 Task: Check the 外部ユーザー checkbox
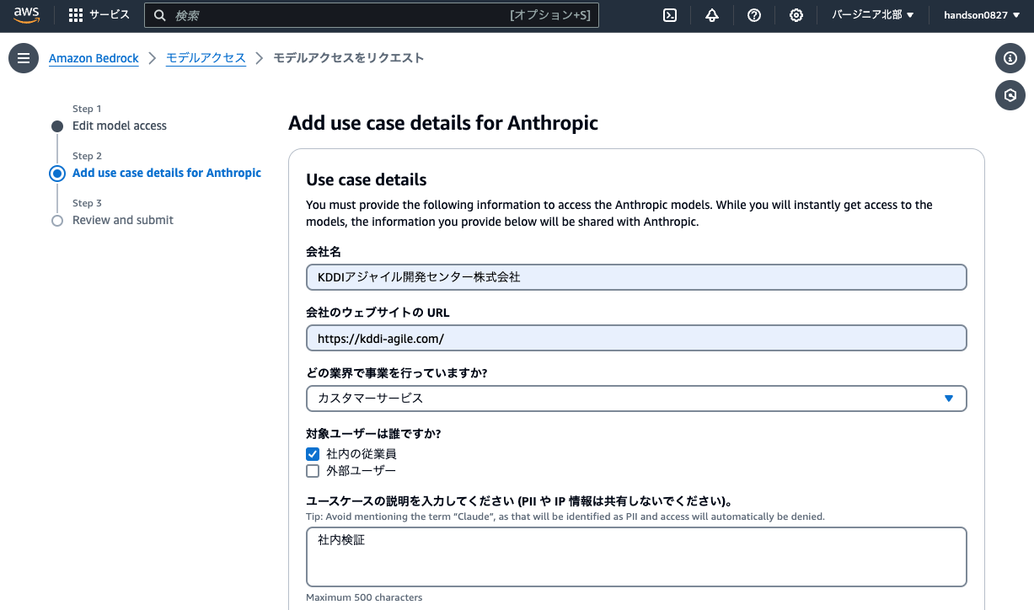pos(313,471)
